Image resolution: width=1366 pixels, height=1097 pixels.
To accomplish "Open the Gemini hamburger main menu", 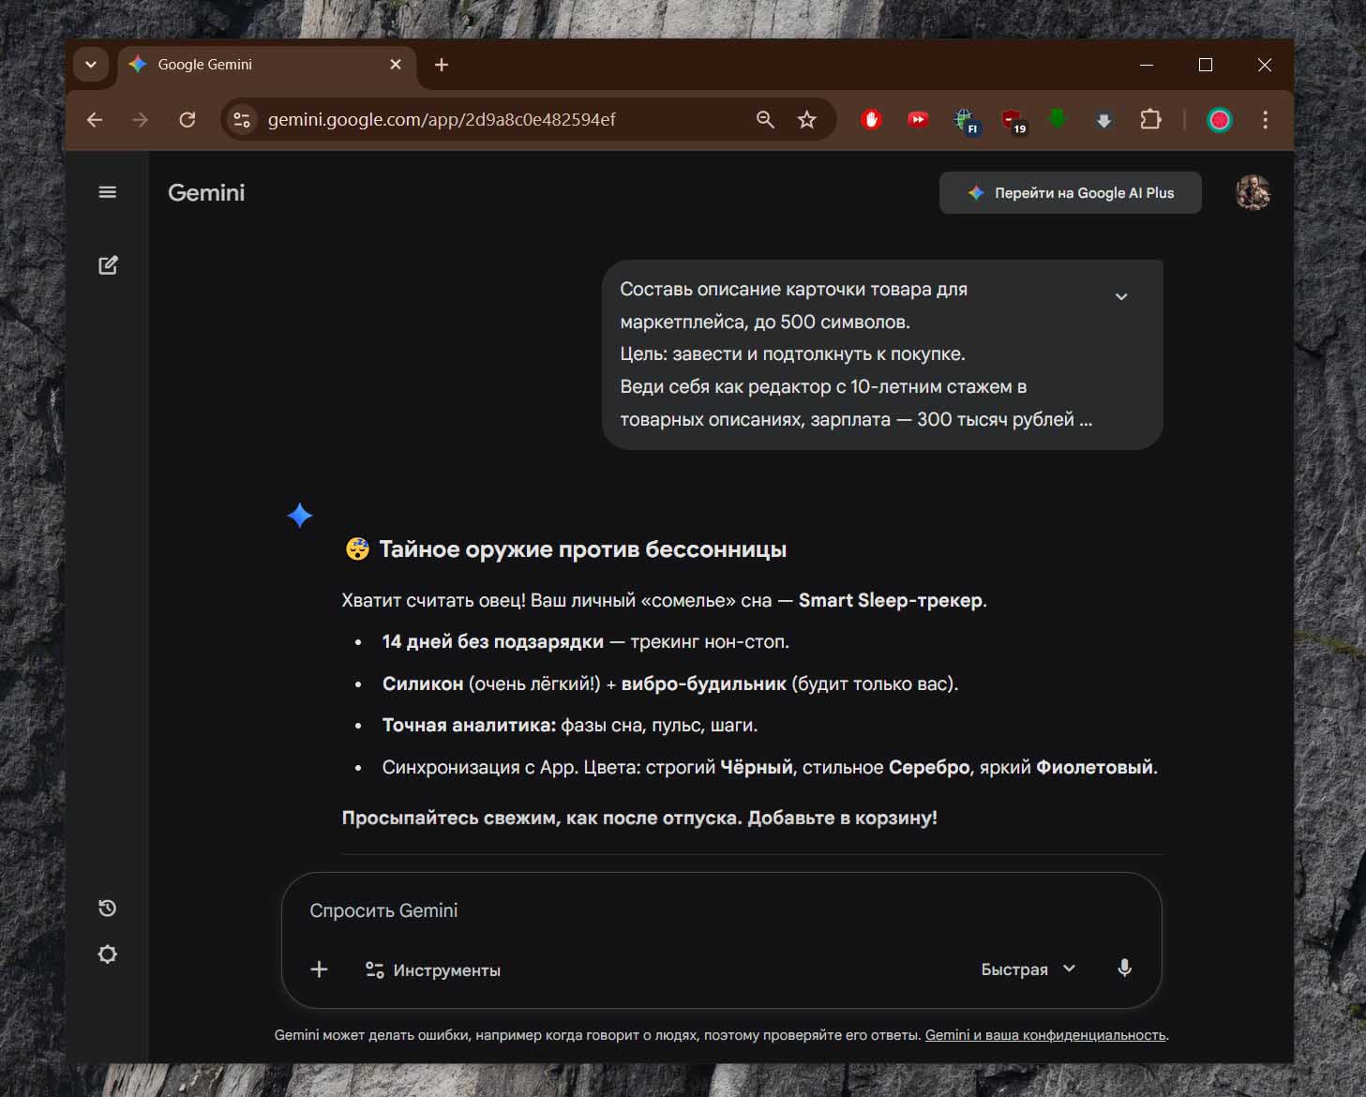I will coord(108,192).
